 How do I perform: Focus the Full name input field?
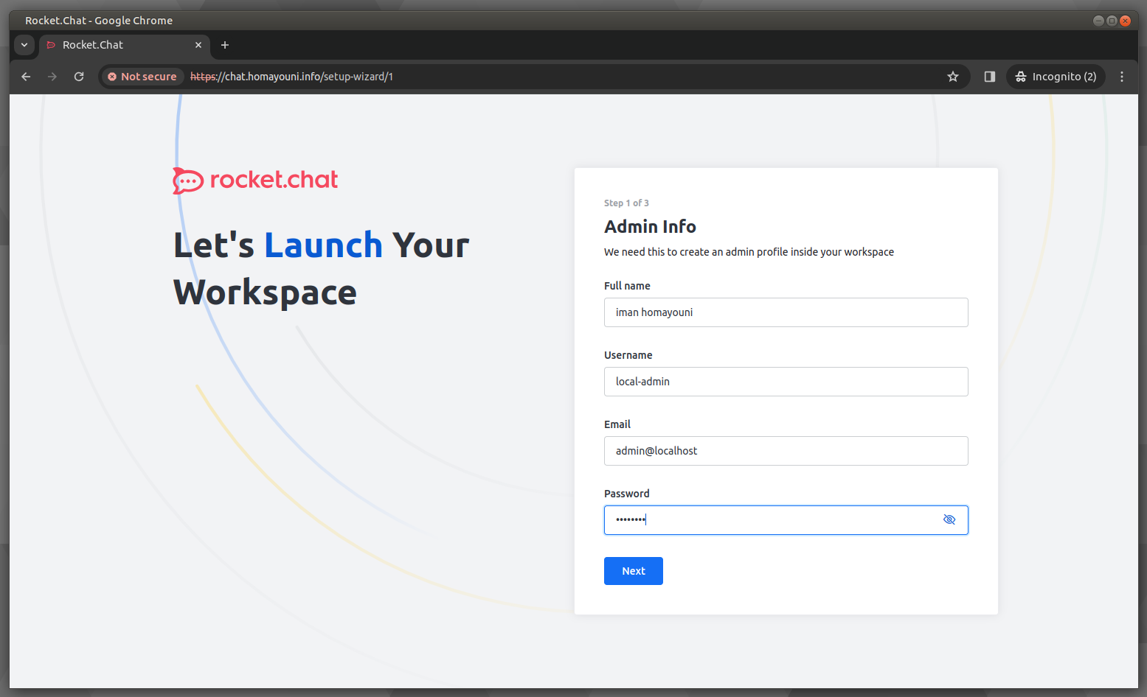coord(786,312)
